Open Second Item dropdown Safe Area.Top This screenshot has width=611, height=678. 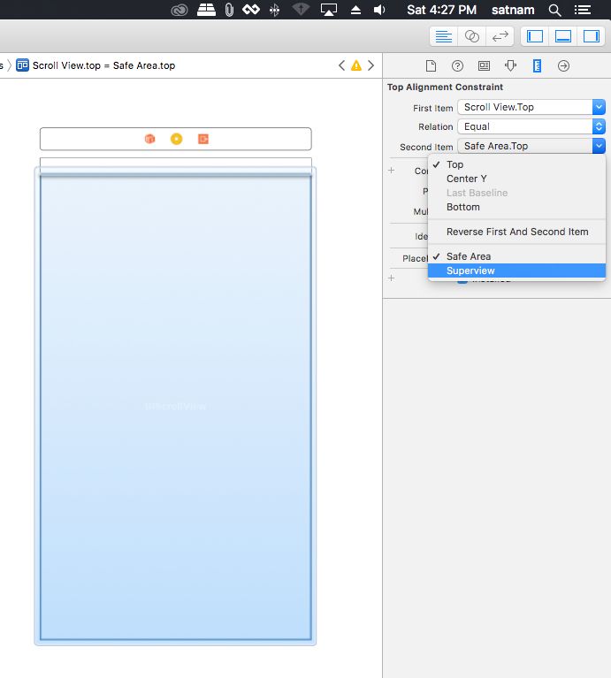pyautogui.click(x=531, y=146)
